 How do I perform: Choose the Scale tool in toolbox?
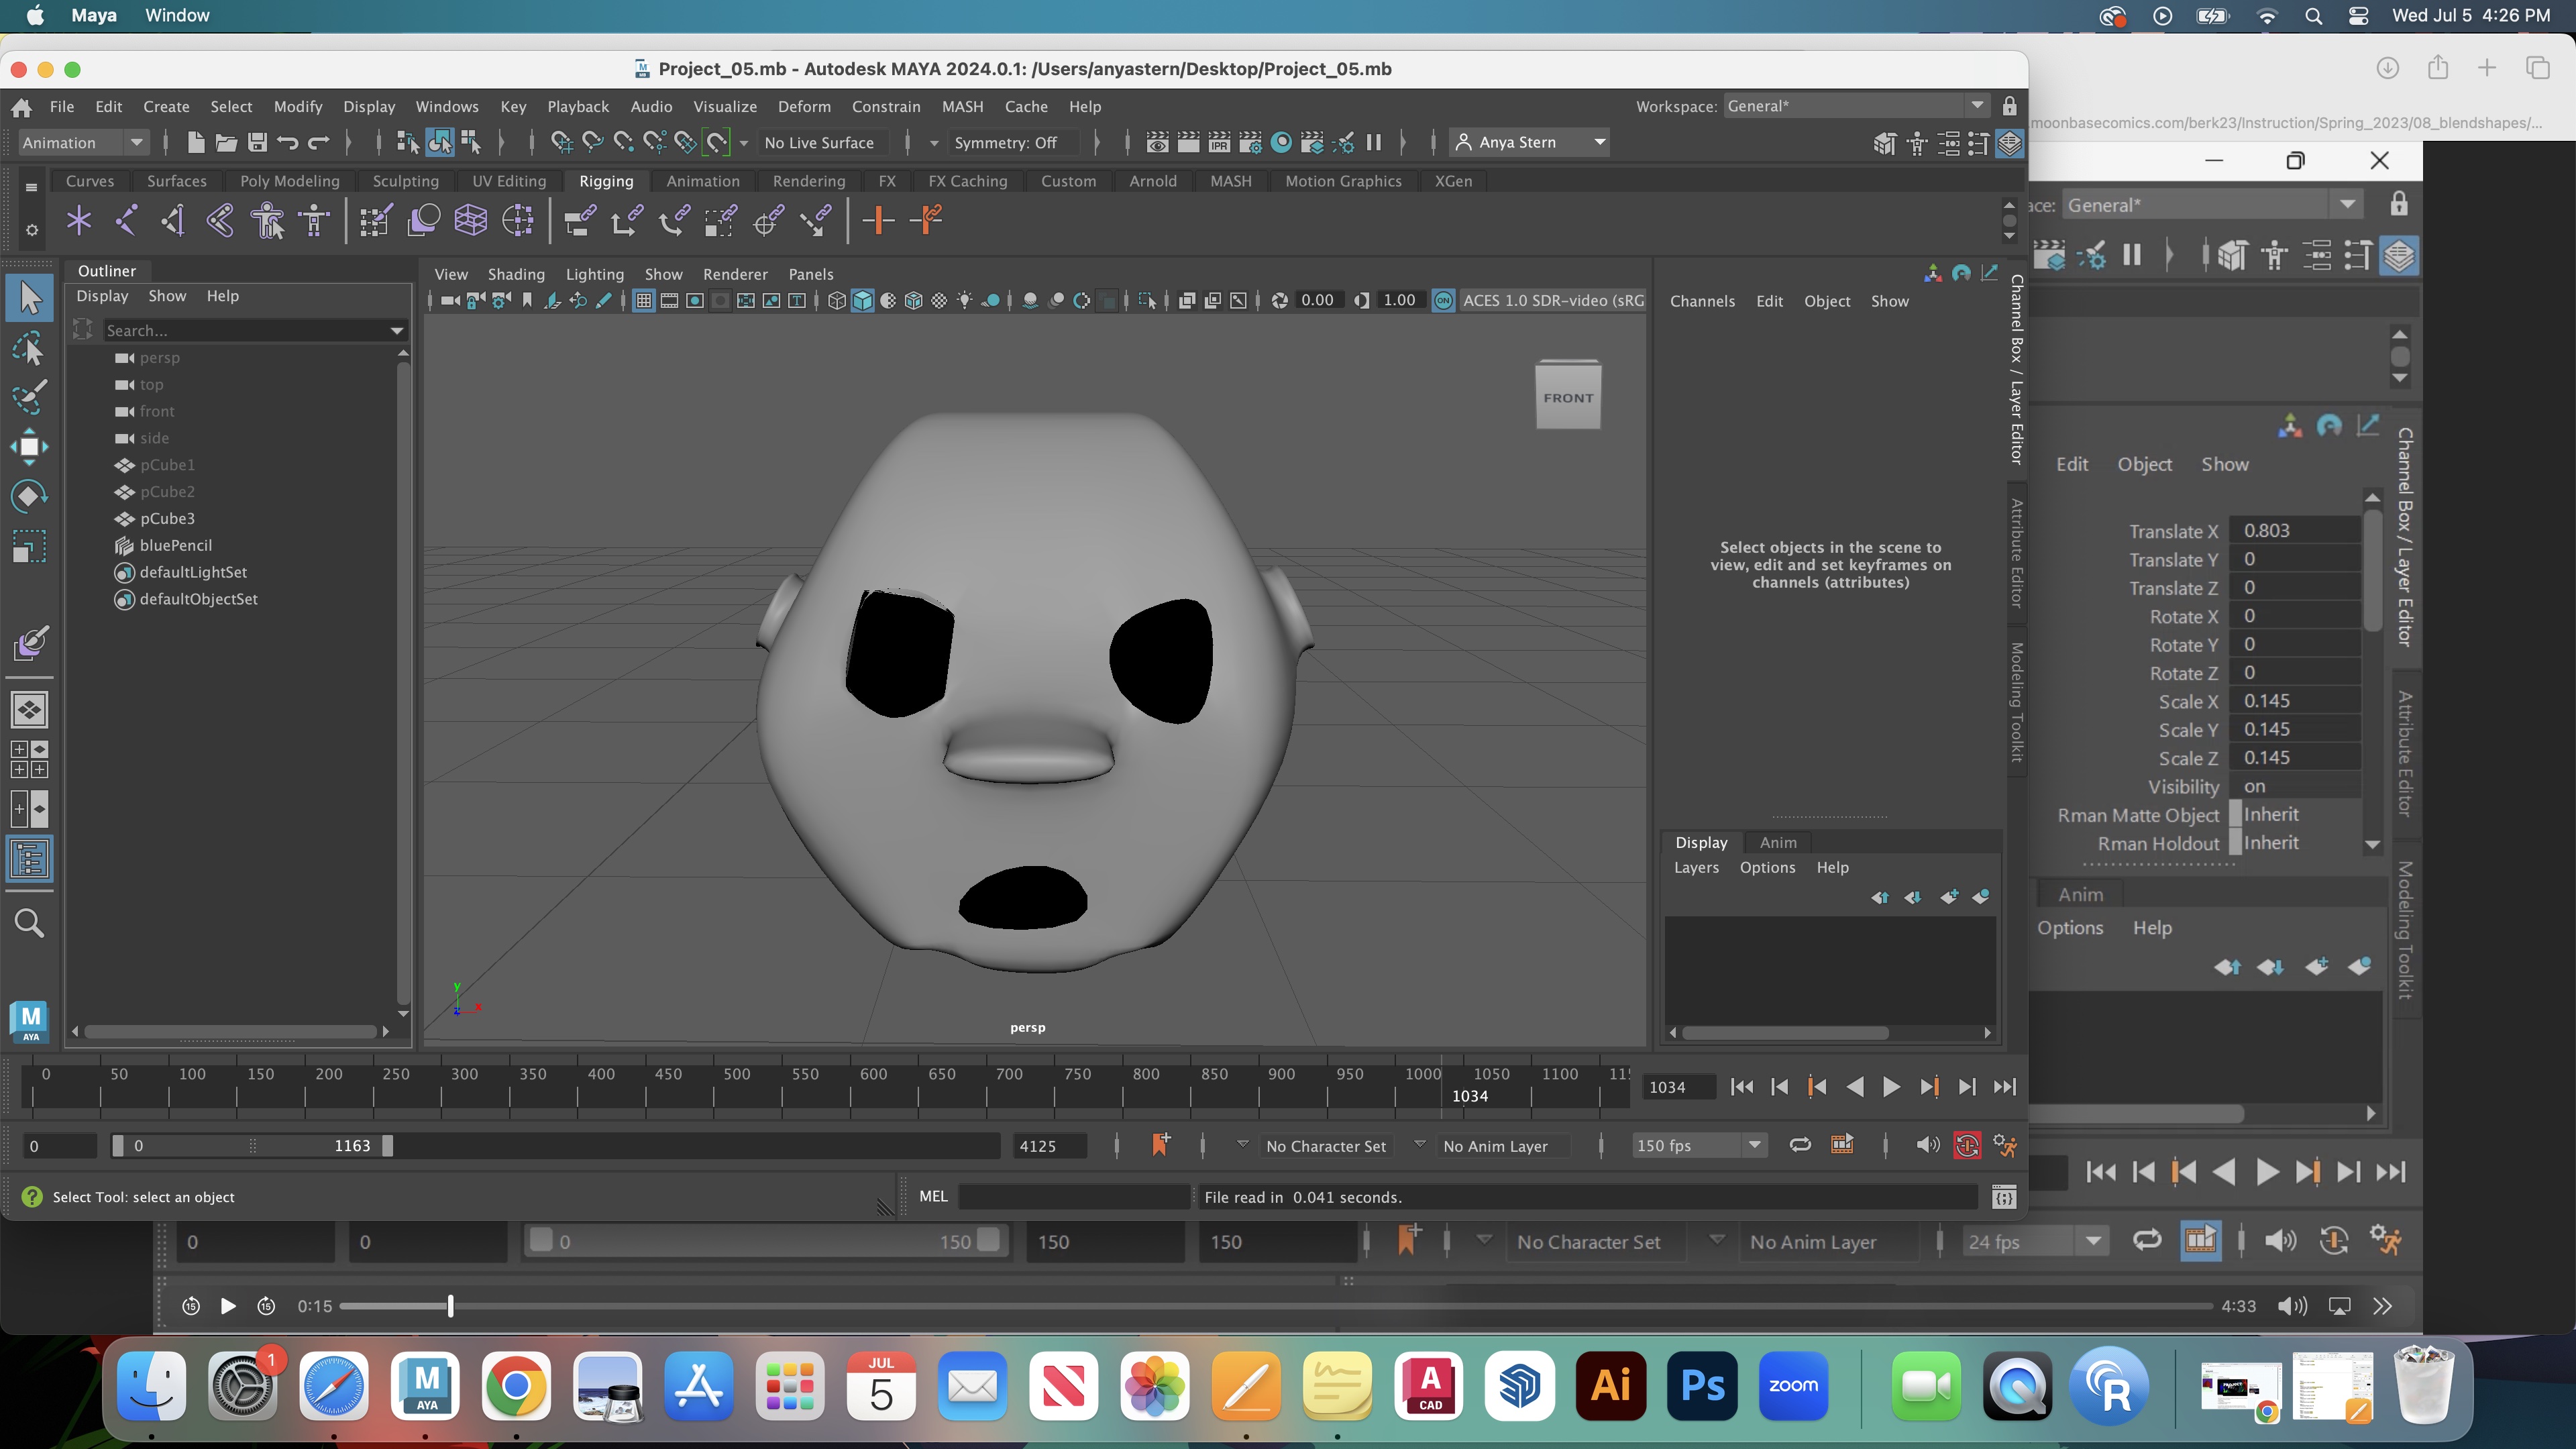coord(29,546)
